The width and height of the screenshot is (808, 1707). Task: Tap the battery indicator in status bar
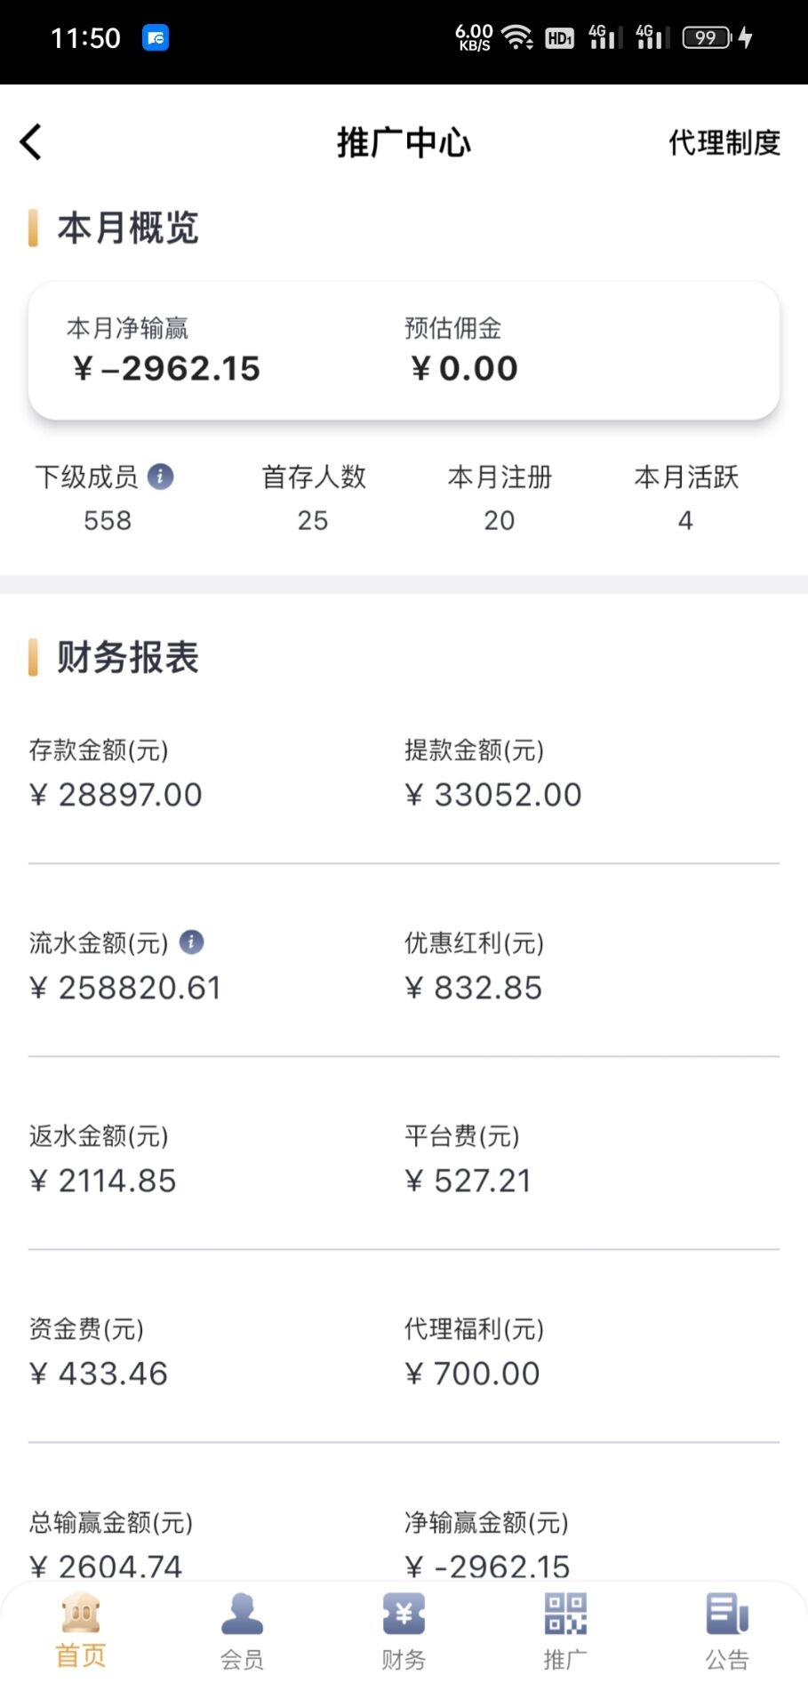point(708,37)
